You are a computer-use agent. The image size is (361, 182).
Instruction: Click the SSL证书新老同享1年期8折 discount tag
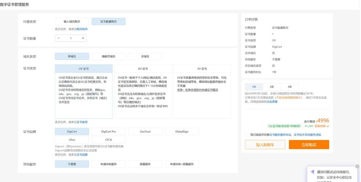[x=284, y=126]
